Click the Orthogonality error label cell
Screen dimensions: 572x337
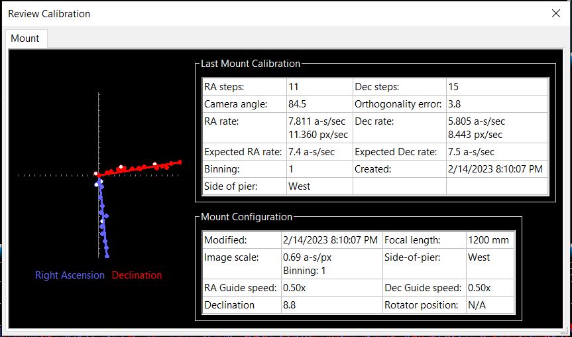tap(399, 104)
